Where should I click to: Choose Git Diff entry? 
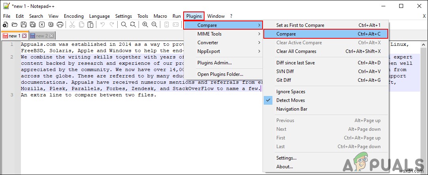[x=283, y=80]
